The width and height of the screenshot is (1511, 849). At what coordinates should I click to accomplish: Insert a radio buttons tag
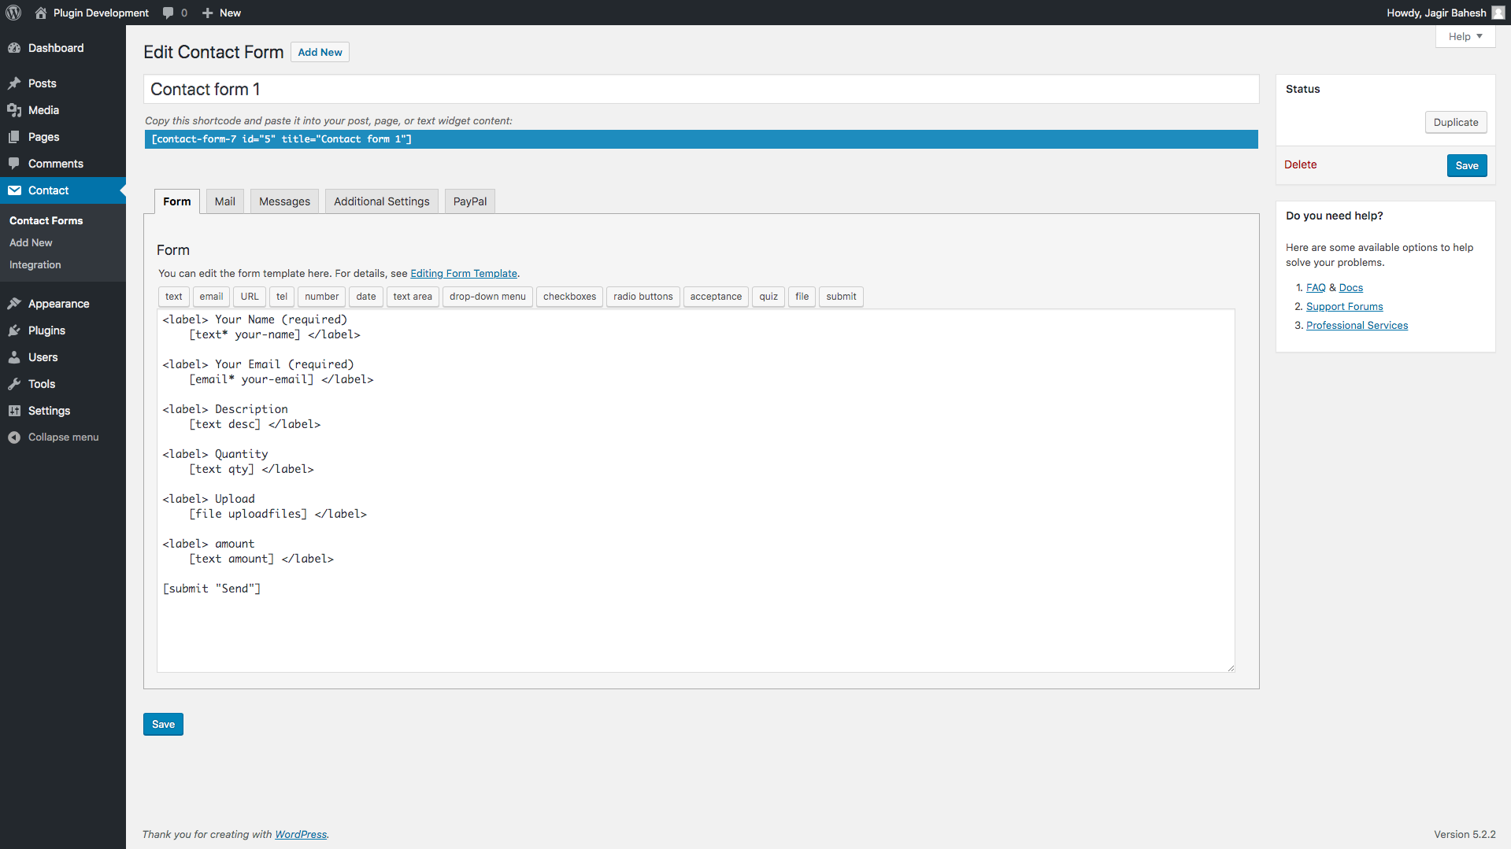click(x=643, y=297)
